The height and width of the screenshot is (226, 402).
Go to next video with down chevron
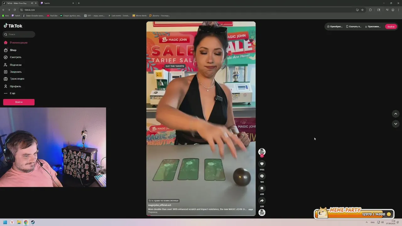coord(395,124)
